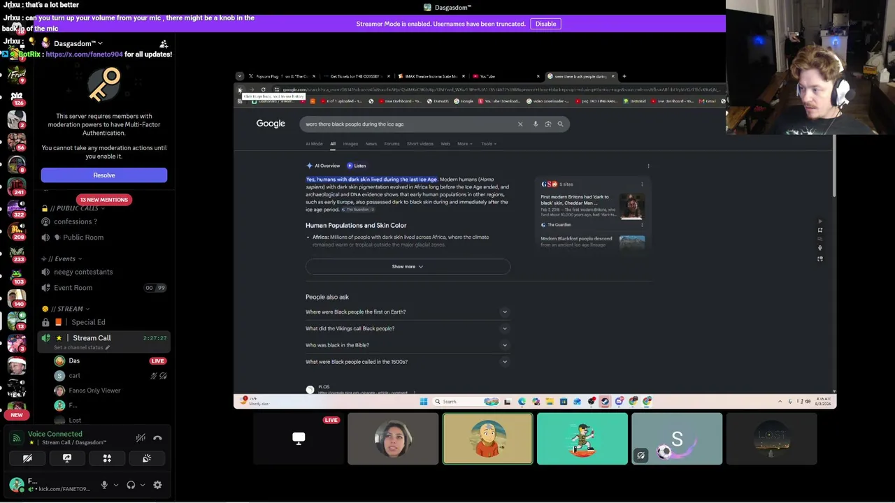
Task: Open the x.com/faneto904 link
Action: [x=84, y=54]
